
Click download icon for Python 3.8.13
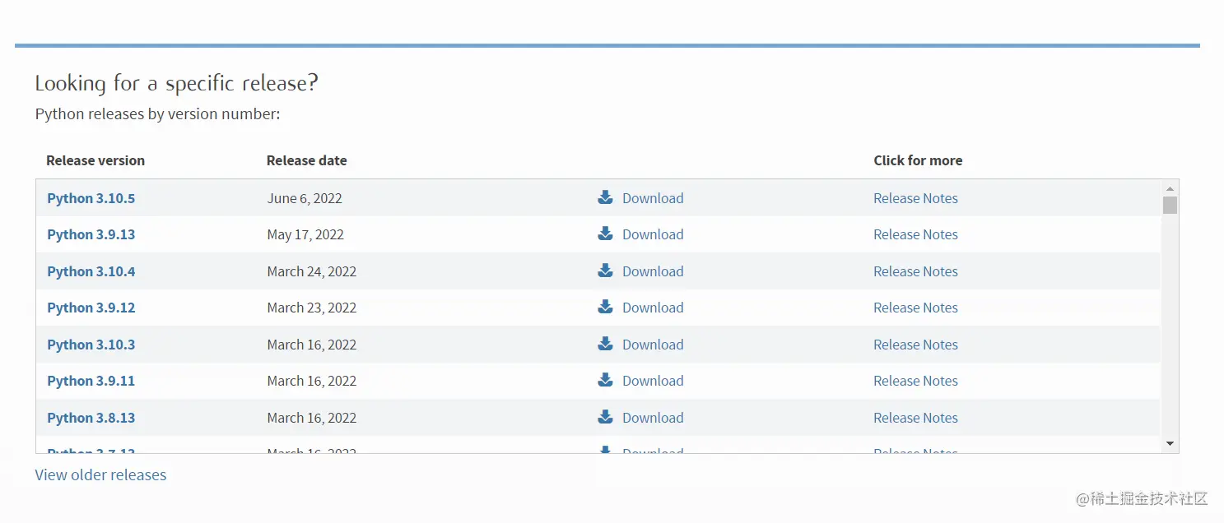[605, 417]
